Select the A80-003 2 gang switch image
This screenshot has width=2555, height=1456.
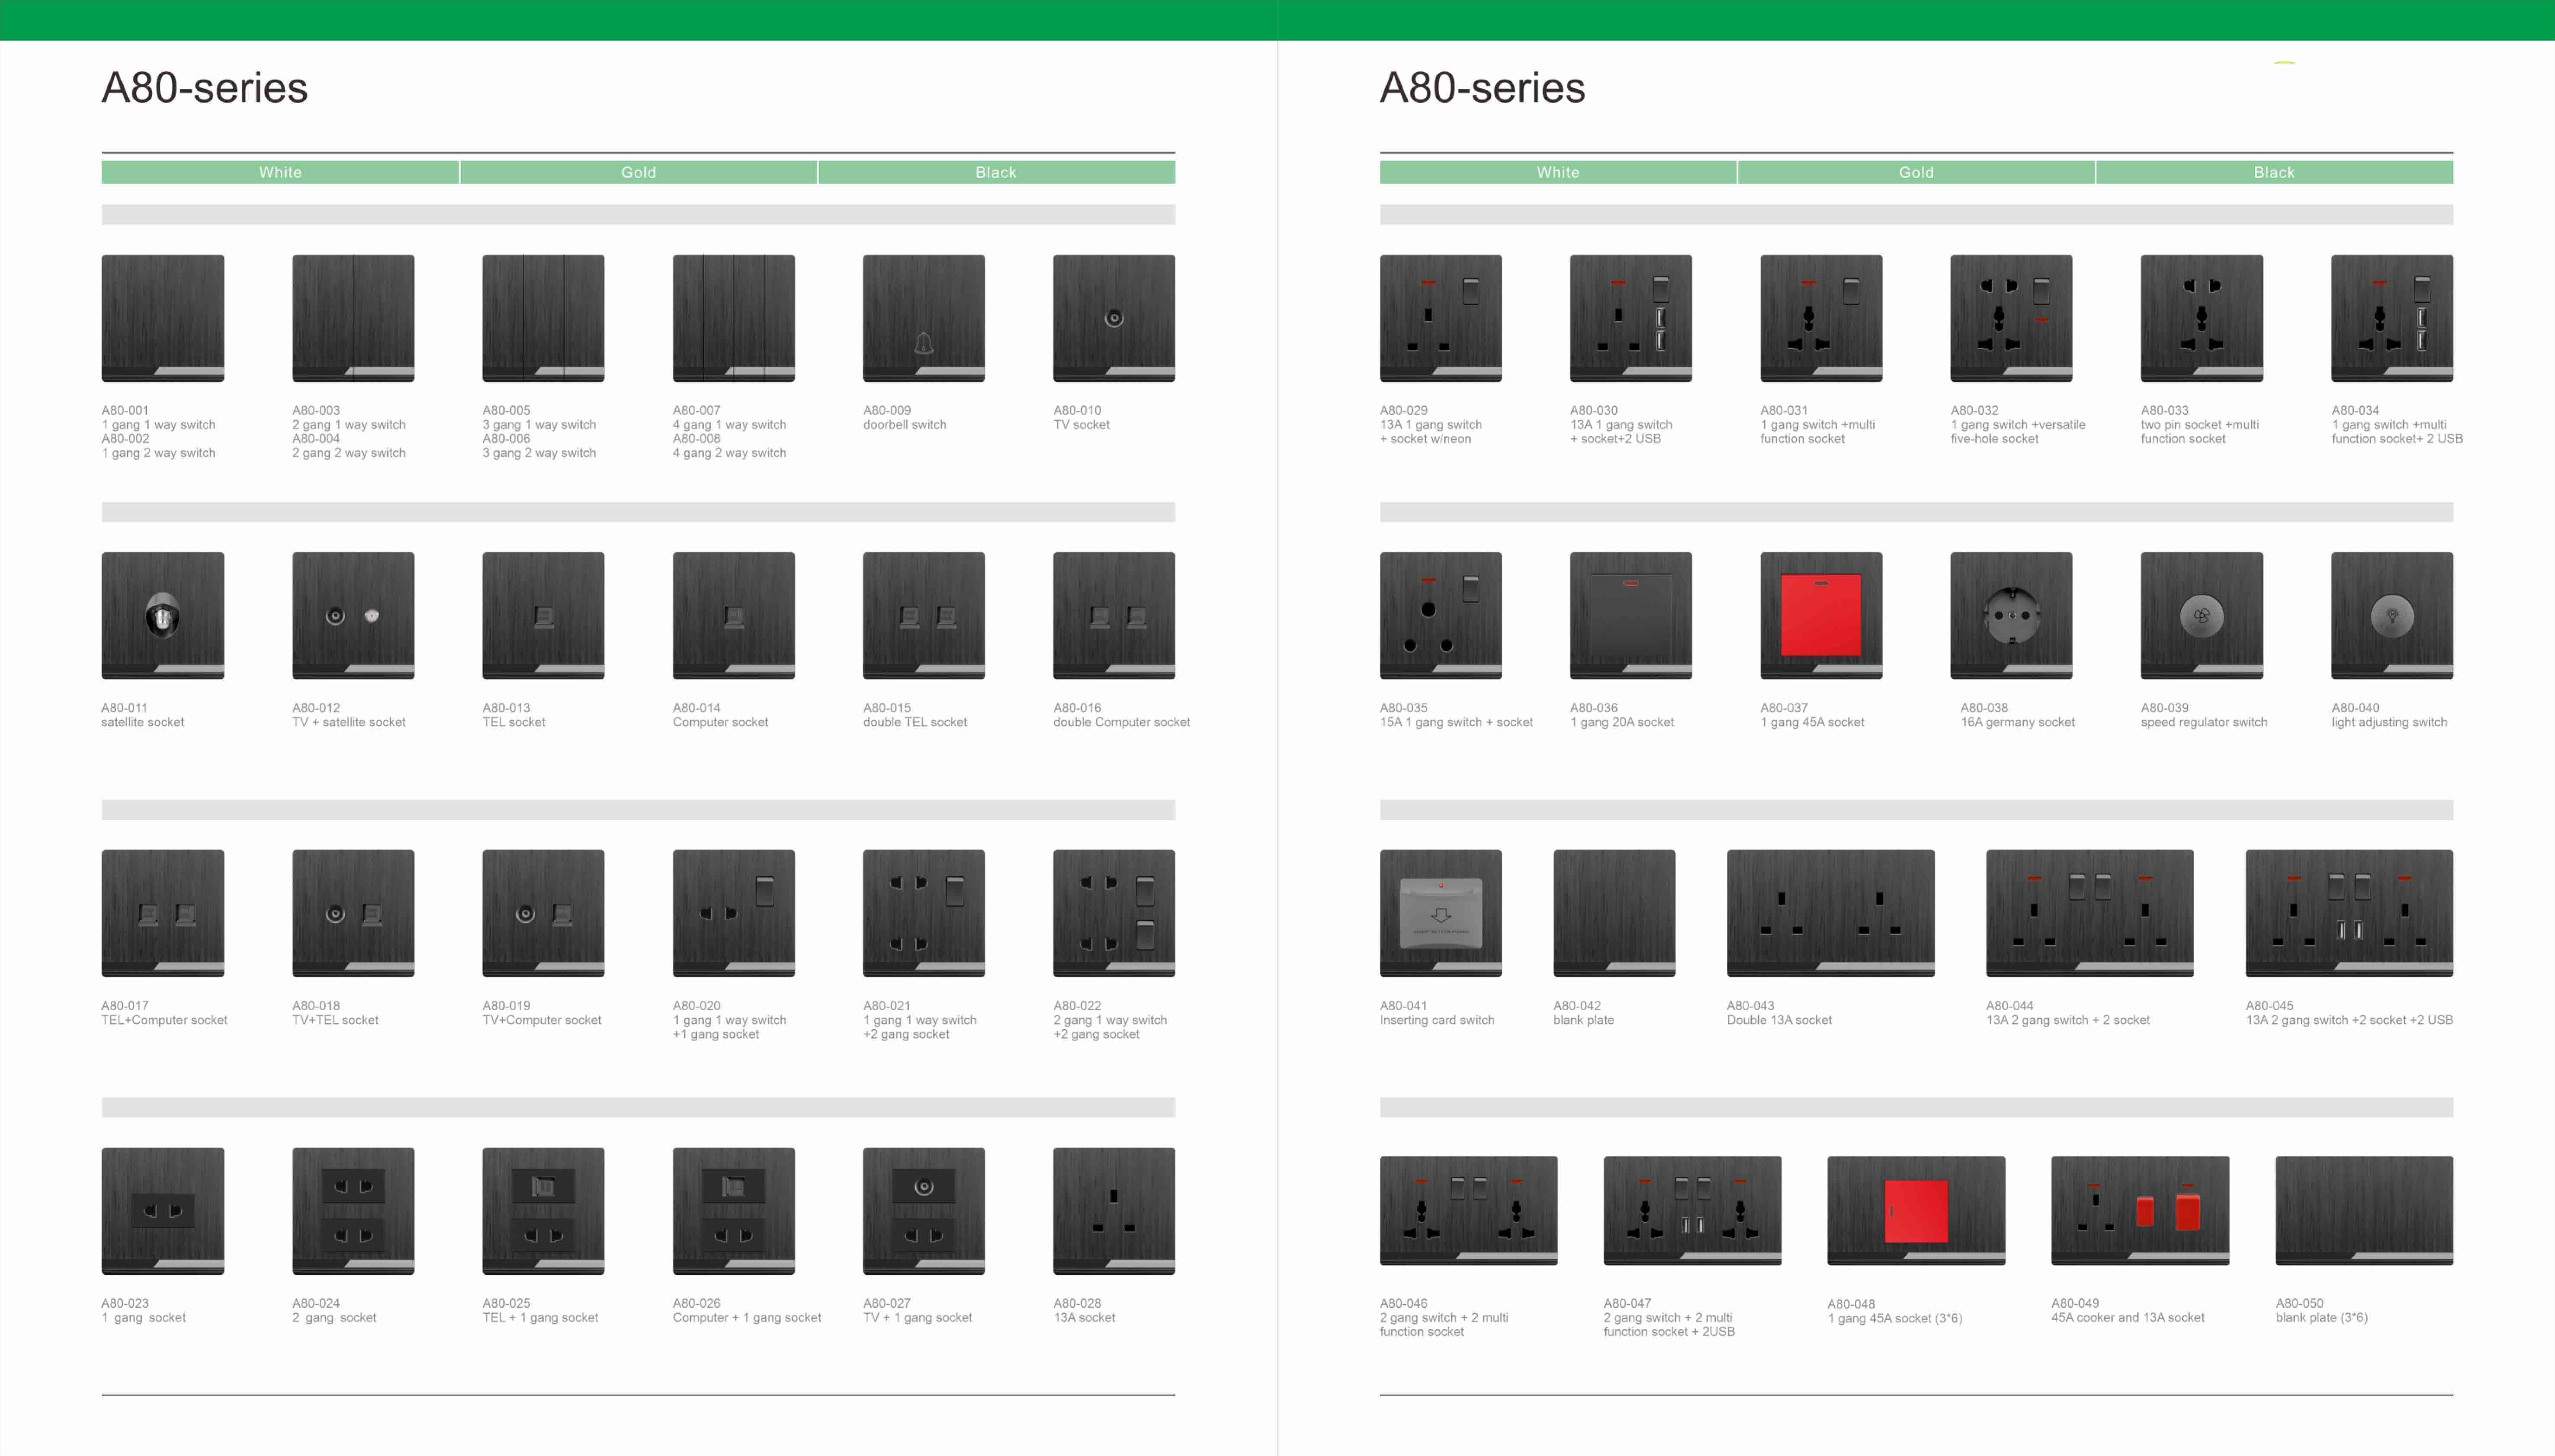[x=353, y=318]
